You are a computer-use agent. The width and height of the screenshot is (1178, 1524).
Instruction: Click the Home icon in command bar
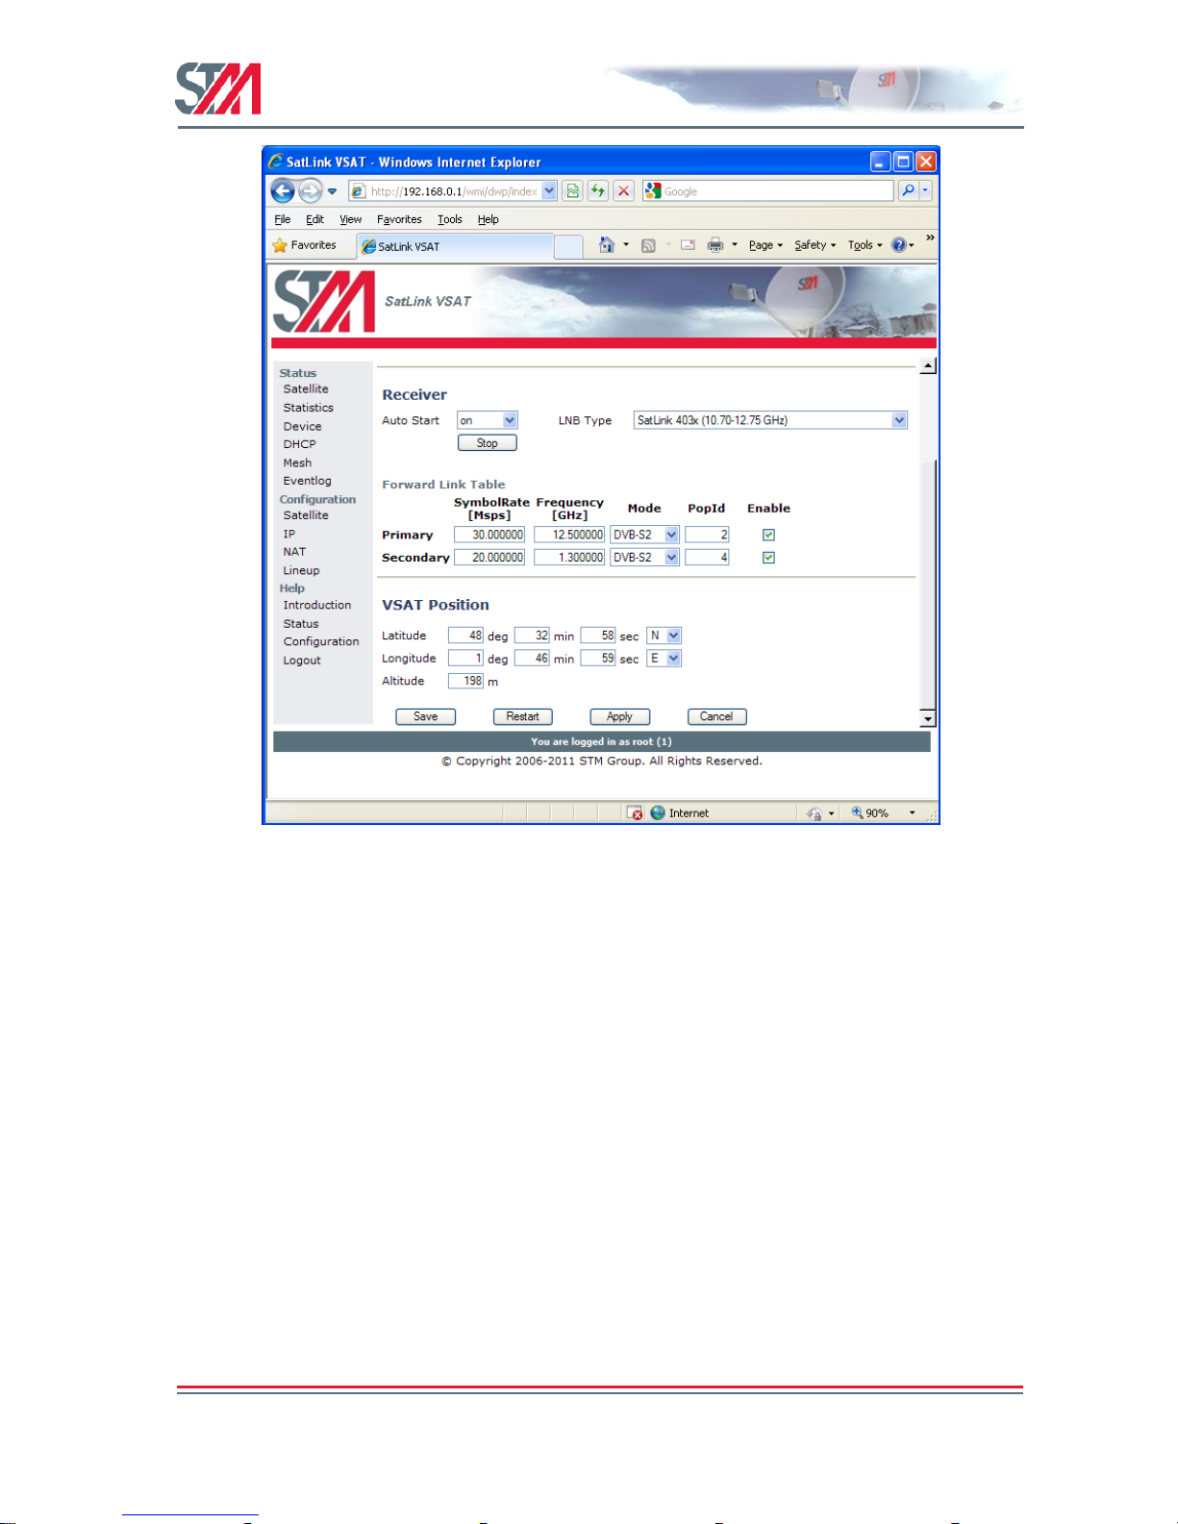[x=607, y=245]
